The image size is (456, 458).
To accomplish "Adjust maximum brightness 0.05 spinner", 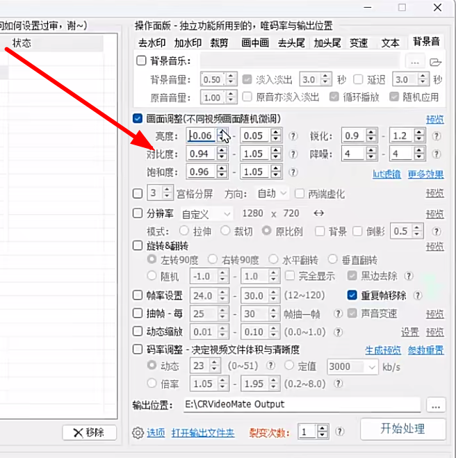I will [276, 136].
